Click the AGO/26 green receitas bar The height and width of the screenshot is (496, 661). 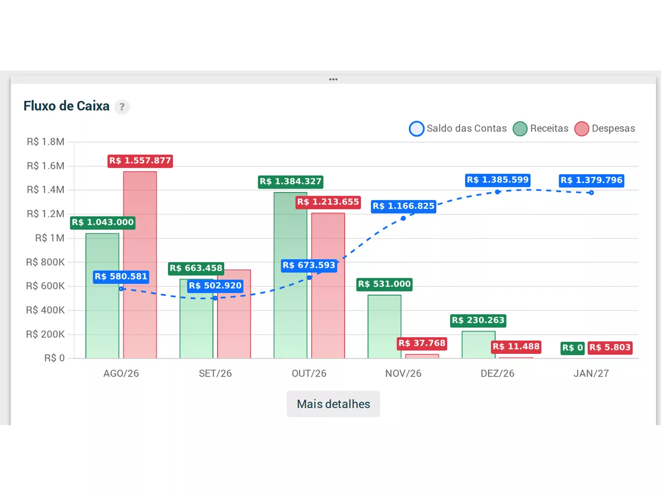point(102,296)
